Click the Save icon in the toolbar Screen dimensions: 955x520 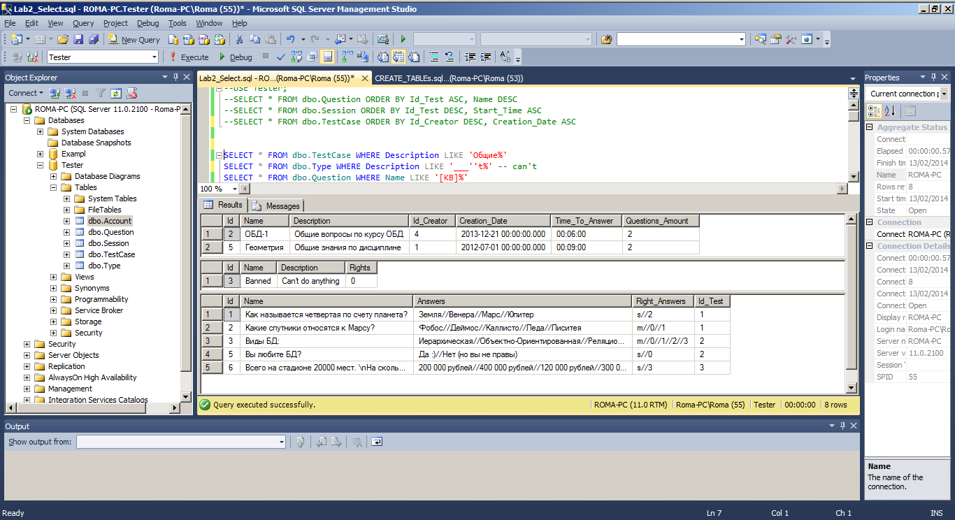(78, 40)
